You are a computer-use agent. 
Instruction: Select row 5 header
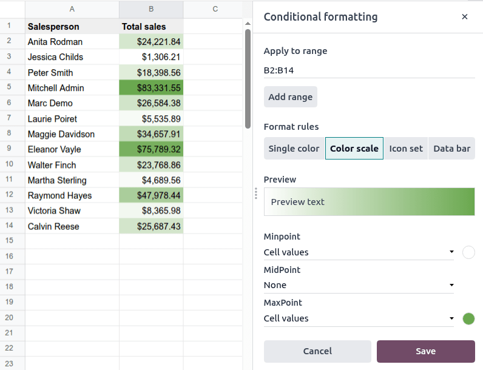click(9, 87)
